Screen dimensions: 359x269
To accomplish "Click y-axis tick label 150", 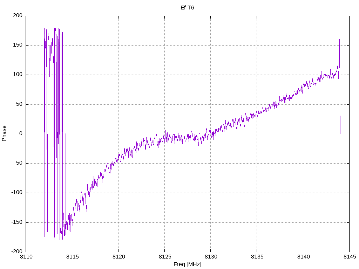I will tap(18, 45).
